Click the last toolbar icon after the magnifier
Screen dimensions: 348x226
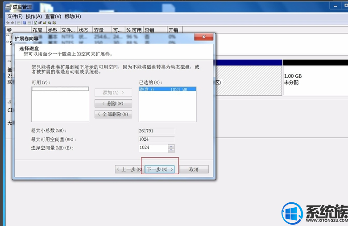click(x=54, y=23)
